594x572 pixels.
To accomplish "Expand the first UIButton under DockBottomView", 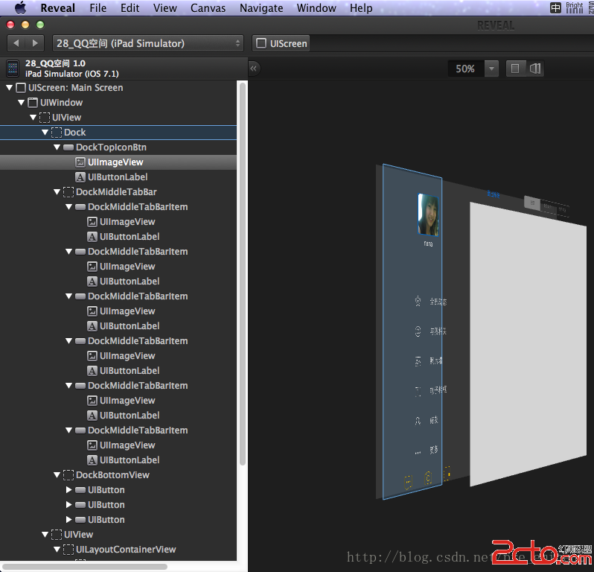I will click(69, 490).
